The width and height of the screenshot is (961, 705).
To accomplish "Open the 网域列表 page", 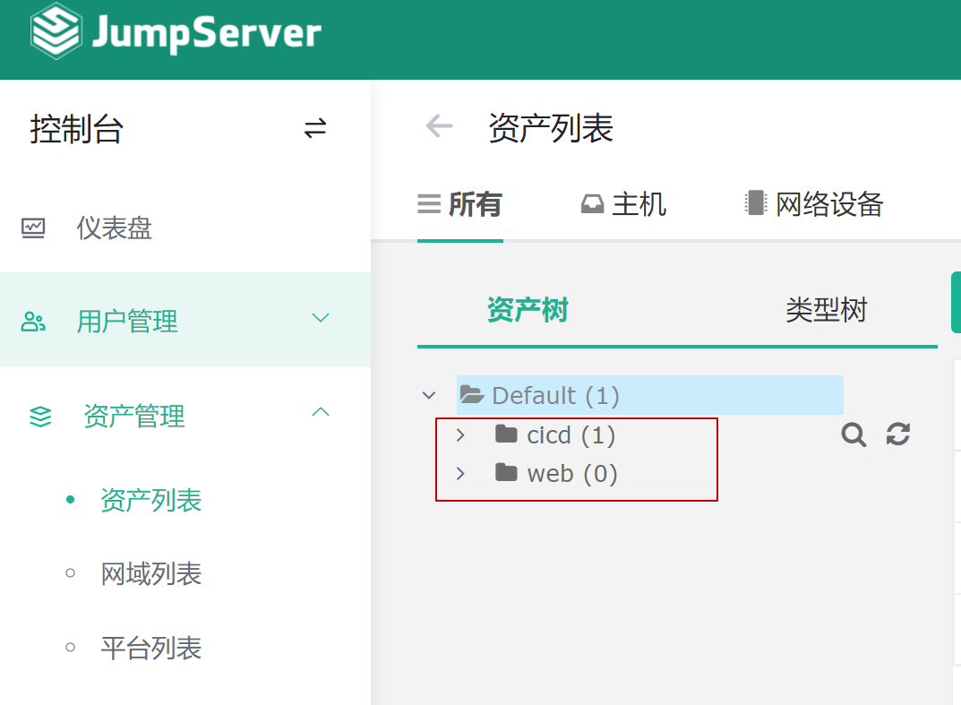I will point(152,574).
